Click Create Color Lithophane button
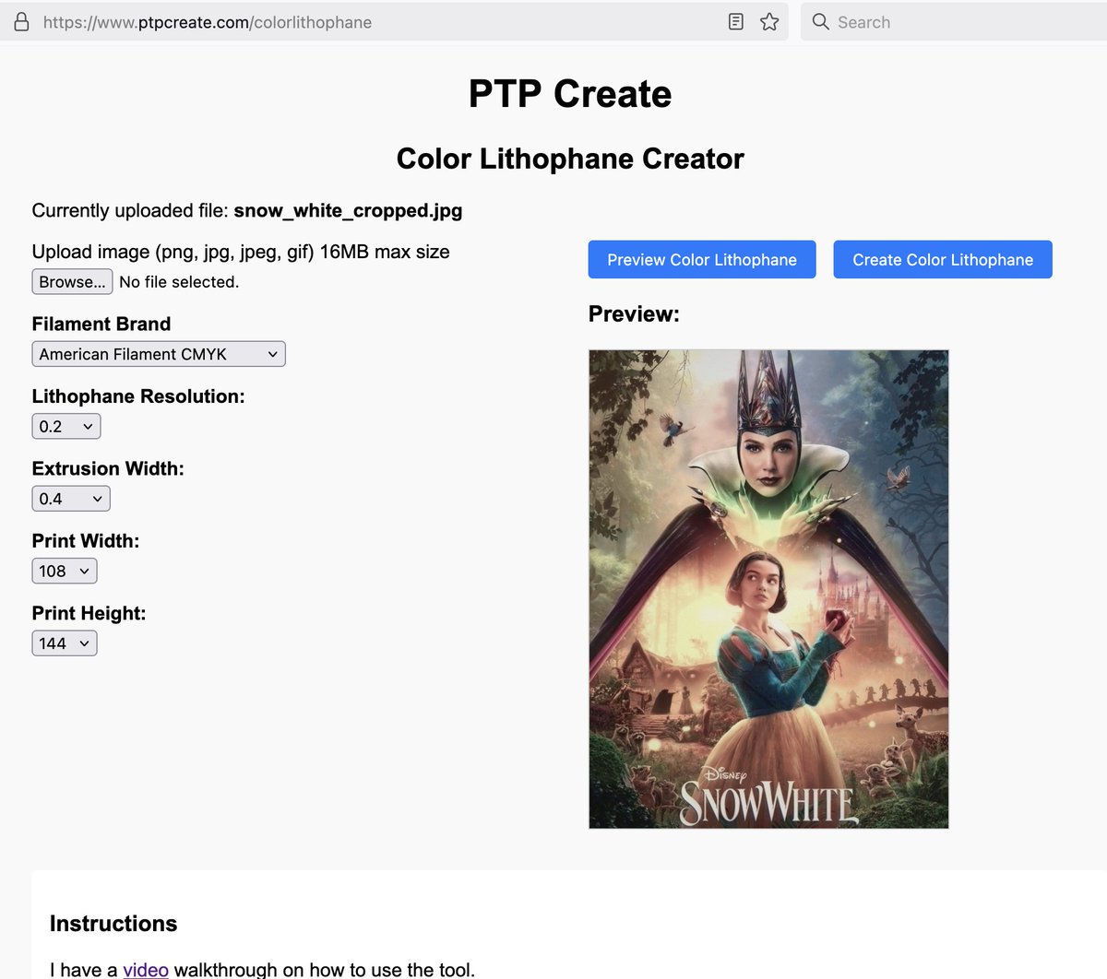Image resolution: width=1107 pixels, height=979 pixels. pos(943,260)
